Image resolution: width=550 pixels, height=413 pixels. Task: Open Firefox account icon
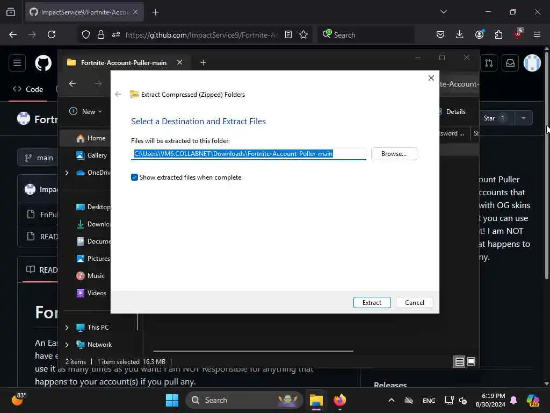coord(479,34)
